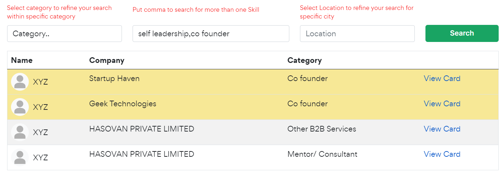Click the Mentor/ Consultant category cell
Image resolution: width=504 pixels, height=182 pixels.
pyautogui.click(x=322, y=154)
